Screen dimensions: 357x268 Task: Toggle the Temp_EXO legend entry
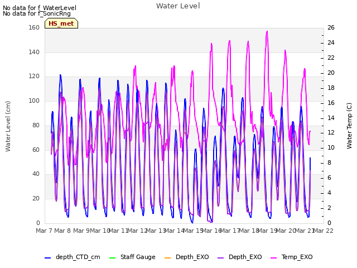(291, 257)
